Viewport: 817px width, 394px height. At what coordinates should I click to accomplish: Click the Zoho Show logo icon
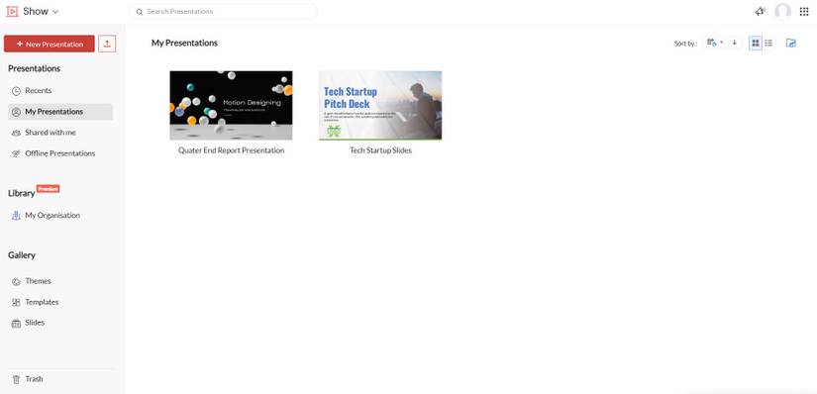point(12,12)
